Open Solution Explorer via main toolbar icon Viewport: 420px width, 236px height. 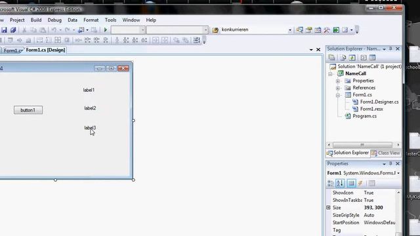click(300, 29)
